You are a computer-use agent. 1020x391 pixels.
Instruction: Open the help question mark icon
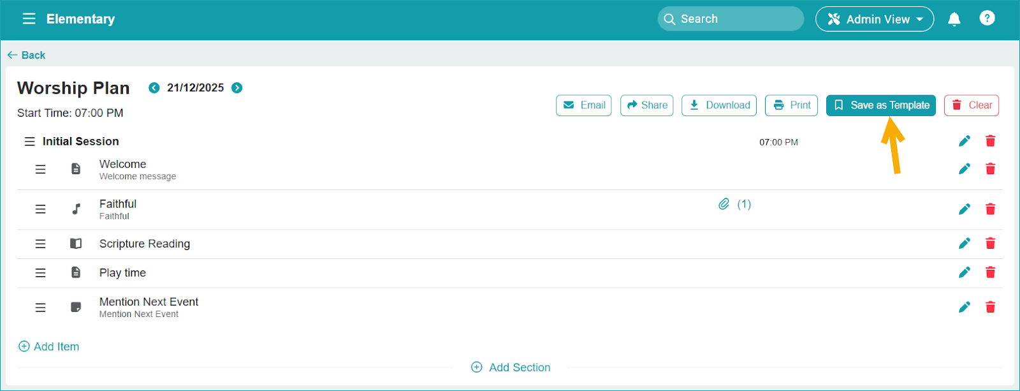tap(987, 18)
